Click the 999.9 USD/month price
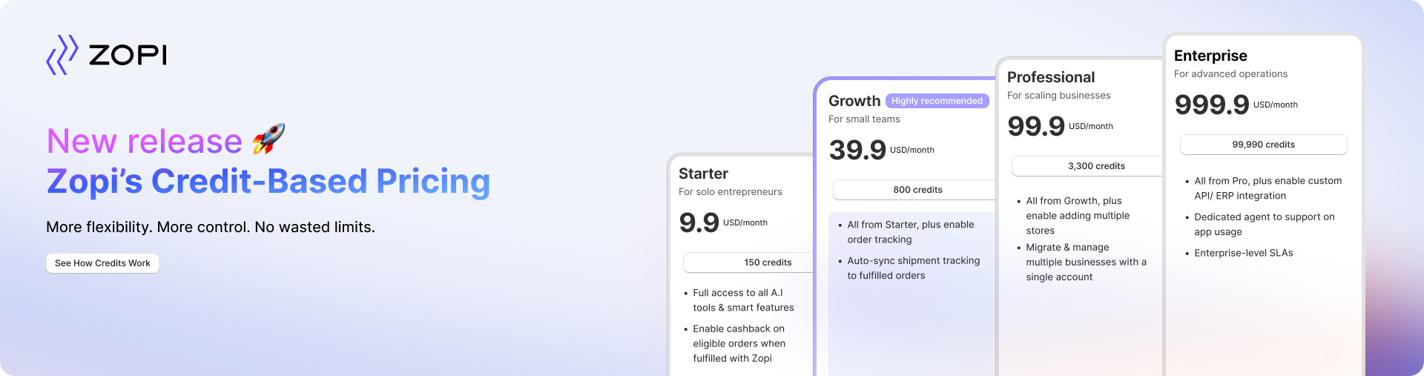1424x376 pixels. (x=1236, y=105)
